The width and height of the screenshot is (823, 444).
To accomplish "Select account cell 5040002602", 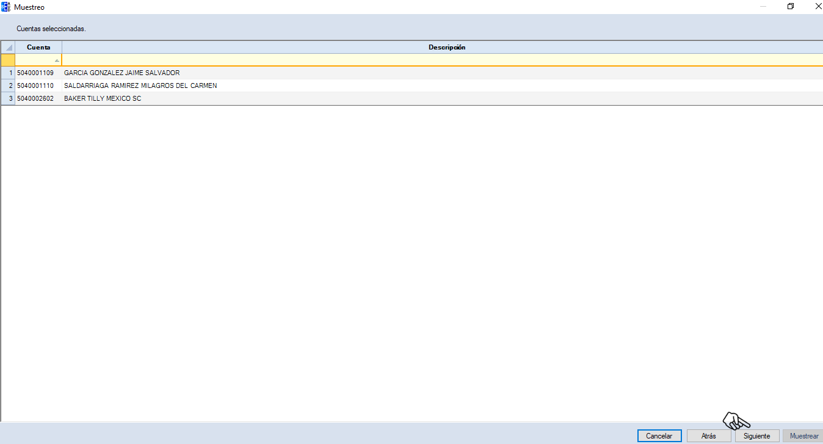I will point(35,99).
